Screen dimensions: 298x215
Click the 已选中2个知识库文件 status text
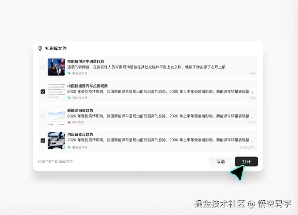(x=57, y=161)
